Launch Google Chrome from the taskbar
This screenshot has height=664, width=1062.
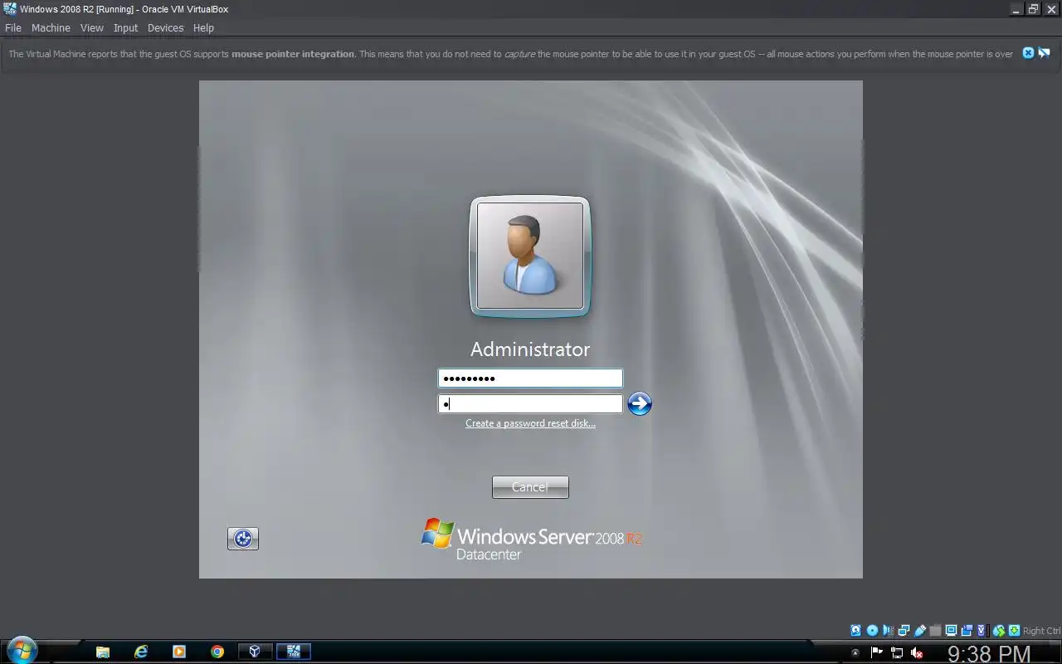pos(217,652)
